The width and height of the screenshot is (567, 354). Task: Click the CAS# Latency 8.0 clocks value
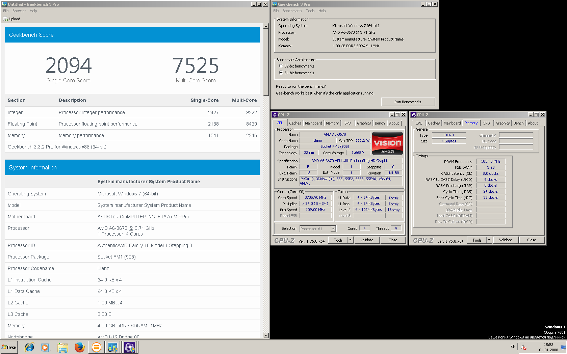[491, 173]
